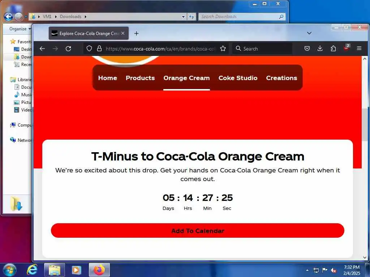Select Downloads in the Explorer breadcrumb
The image size is (370, 277).
(x=70, y=17)
